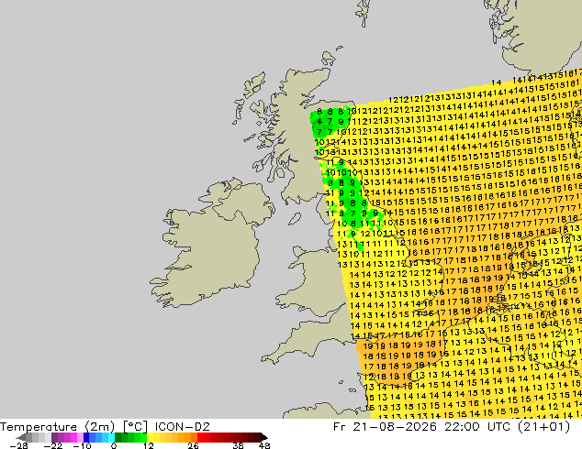Click the date "Fr 21-08-2026"
The image size is (582, 449).
point(385,427)
